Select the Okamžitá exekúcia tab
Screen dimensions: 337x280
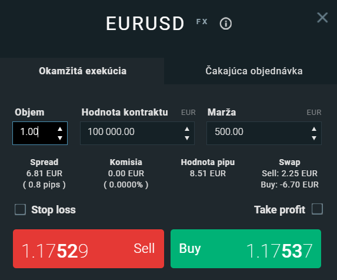tap(82, 71)
